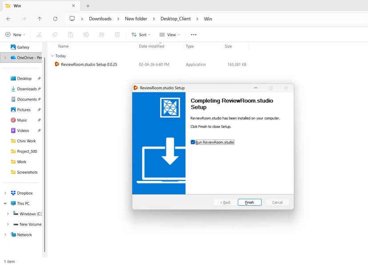The width and height of the screenshot is (368, 265).
Task: Open the Sort dropdown
Action: coord(141,35)
